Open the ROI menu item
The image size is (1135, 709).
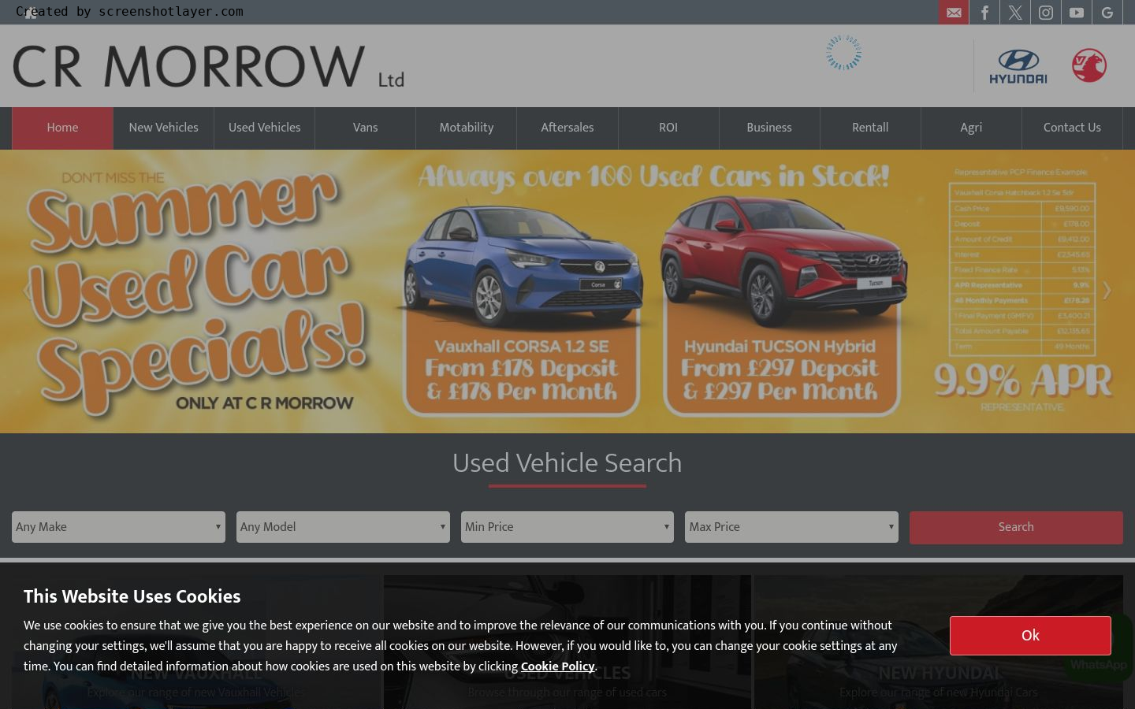click(668, 128)
